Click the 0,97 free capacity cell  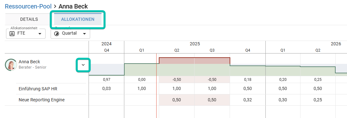point(107,80)
